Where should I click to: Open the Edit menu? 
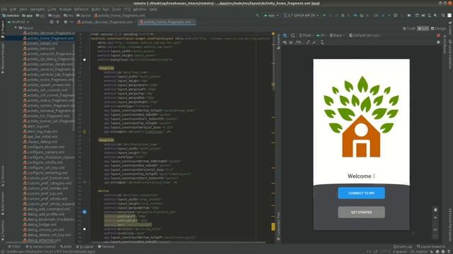pyautogui.click(x=13, y=9)
